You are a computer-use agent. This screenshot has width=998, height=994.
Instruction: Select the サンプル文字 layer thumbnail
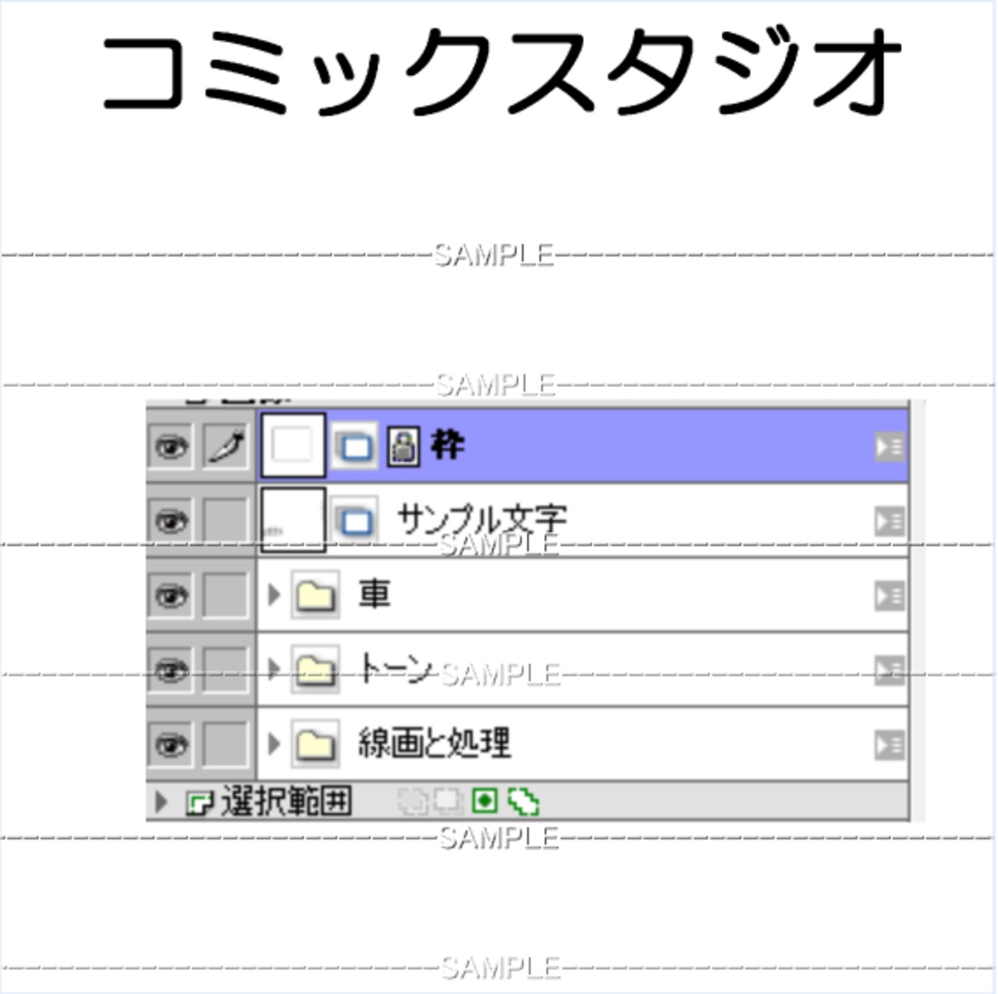tap(292, 519)
